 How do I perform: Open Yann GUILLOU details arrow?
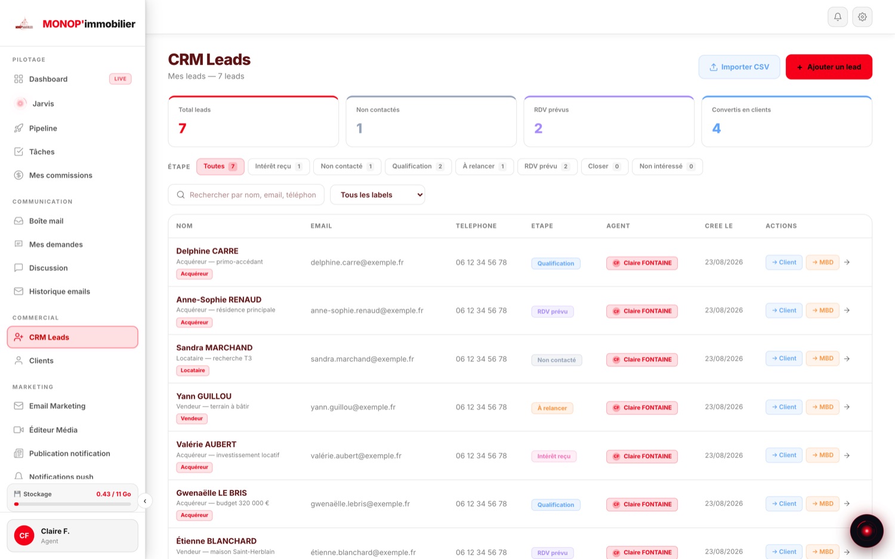(x=847, y=407)
